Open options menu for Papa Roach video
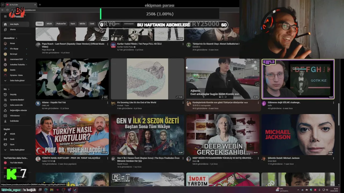Viewport: 344px width, 193px height. 108,44
